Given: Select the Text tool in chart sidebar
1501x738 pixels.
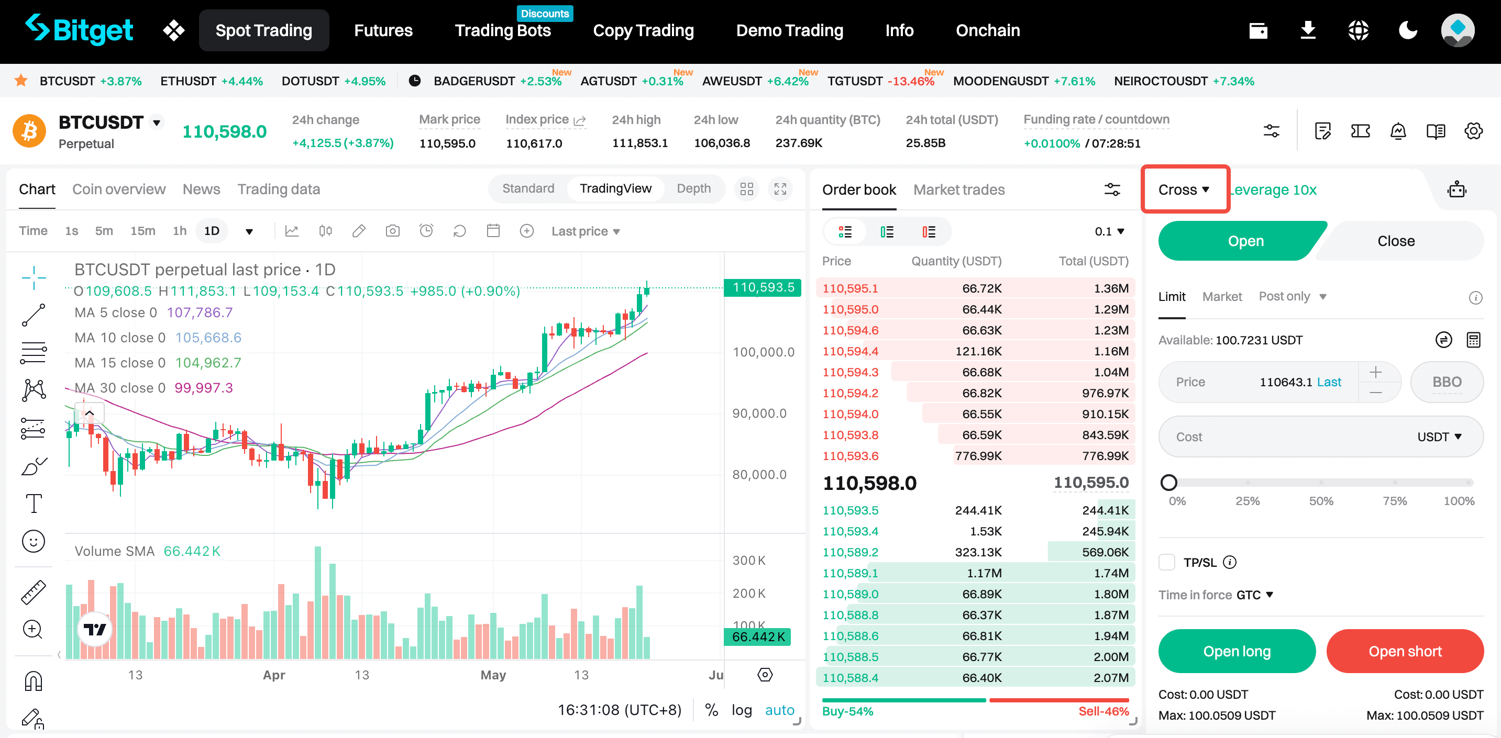Looking at the screenshot, I should (33, 504).
